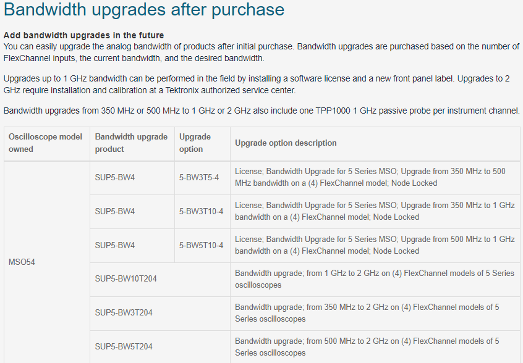Image resolution: width=523 pixels, height=363 pixels.
Task: Click description of 500 MHz to 2 GHz upgrade
Action: 375,347
